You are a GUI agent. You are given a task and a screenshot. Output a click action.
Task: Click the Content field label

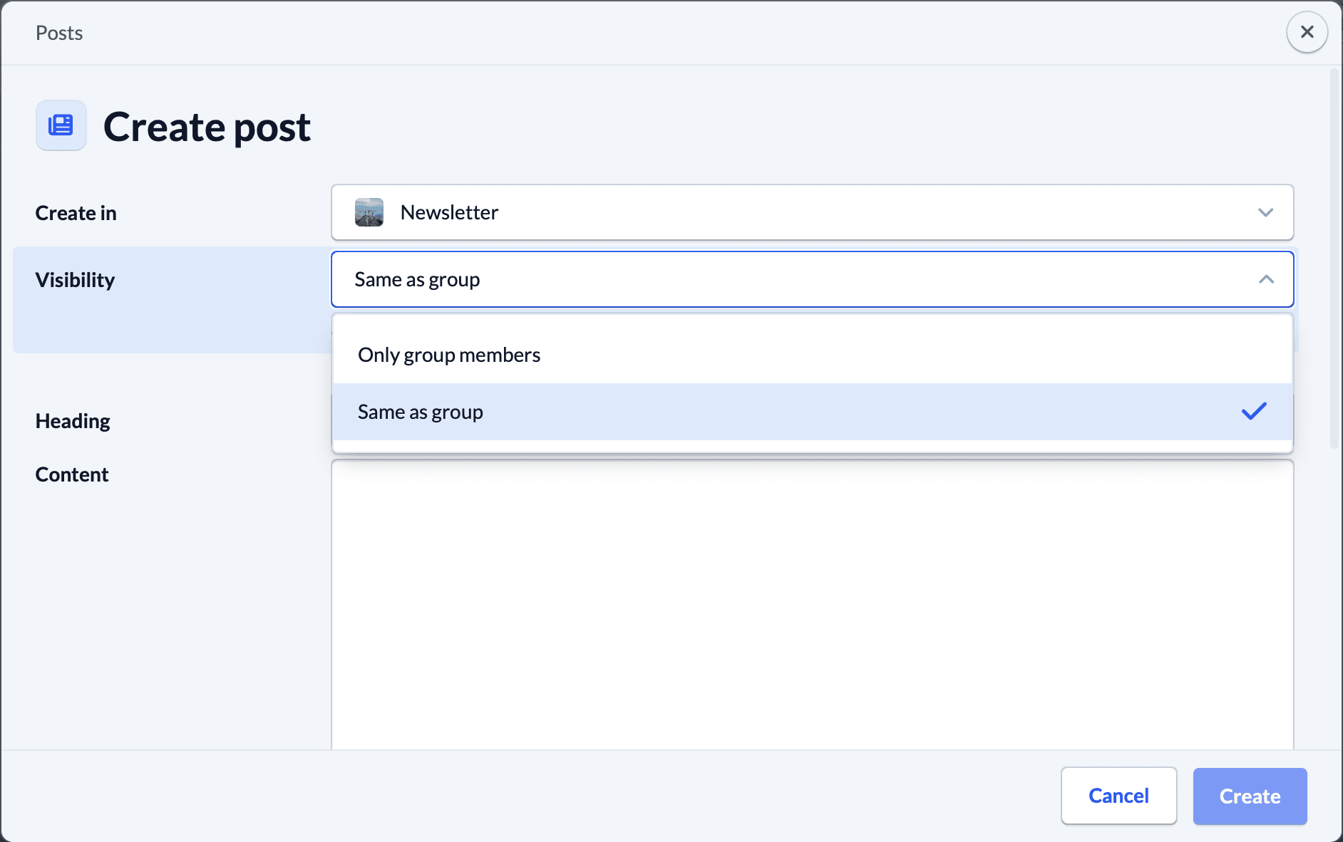click(72, 474)
